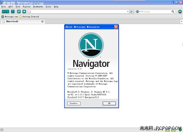The height and width of the screenshot is (132, 183).
Task: Open the Bookmarks menu
Action: point(38,7)
